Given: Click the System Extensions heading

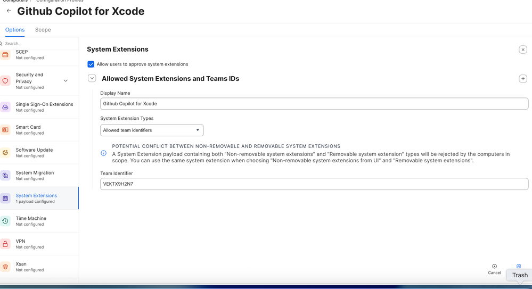Looking at the screenshot, I should click(117, 49).
